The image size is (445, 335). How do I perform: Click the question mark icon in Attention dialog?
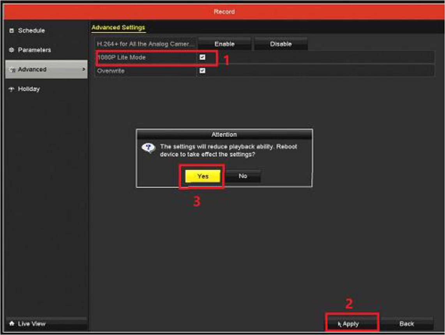click(x=148, y=148)
